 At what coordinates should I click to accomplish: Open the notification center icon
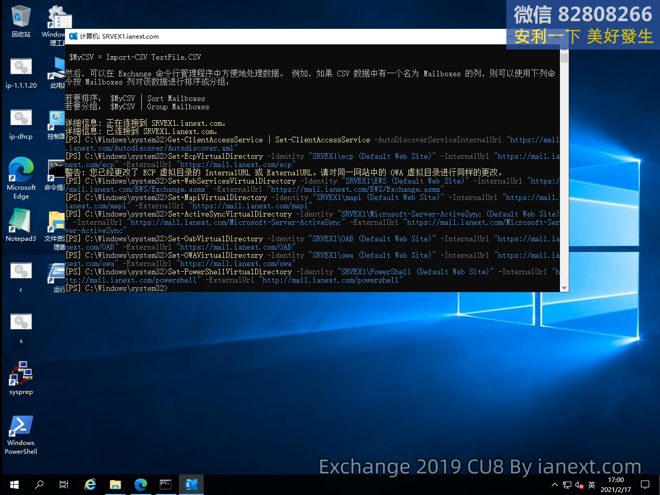click(645, 485)
